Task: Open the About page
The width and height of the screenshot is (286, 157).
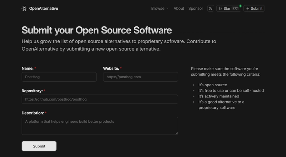Action: coord(179,8)
